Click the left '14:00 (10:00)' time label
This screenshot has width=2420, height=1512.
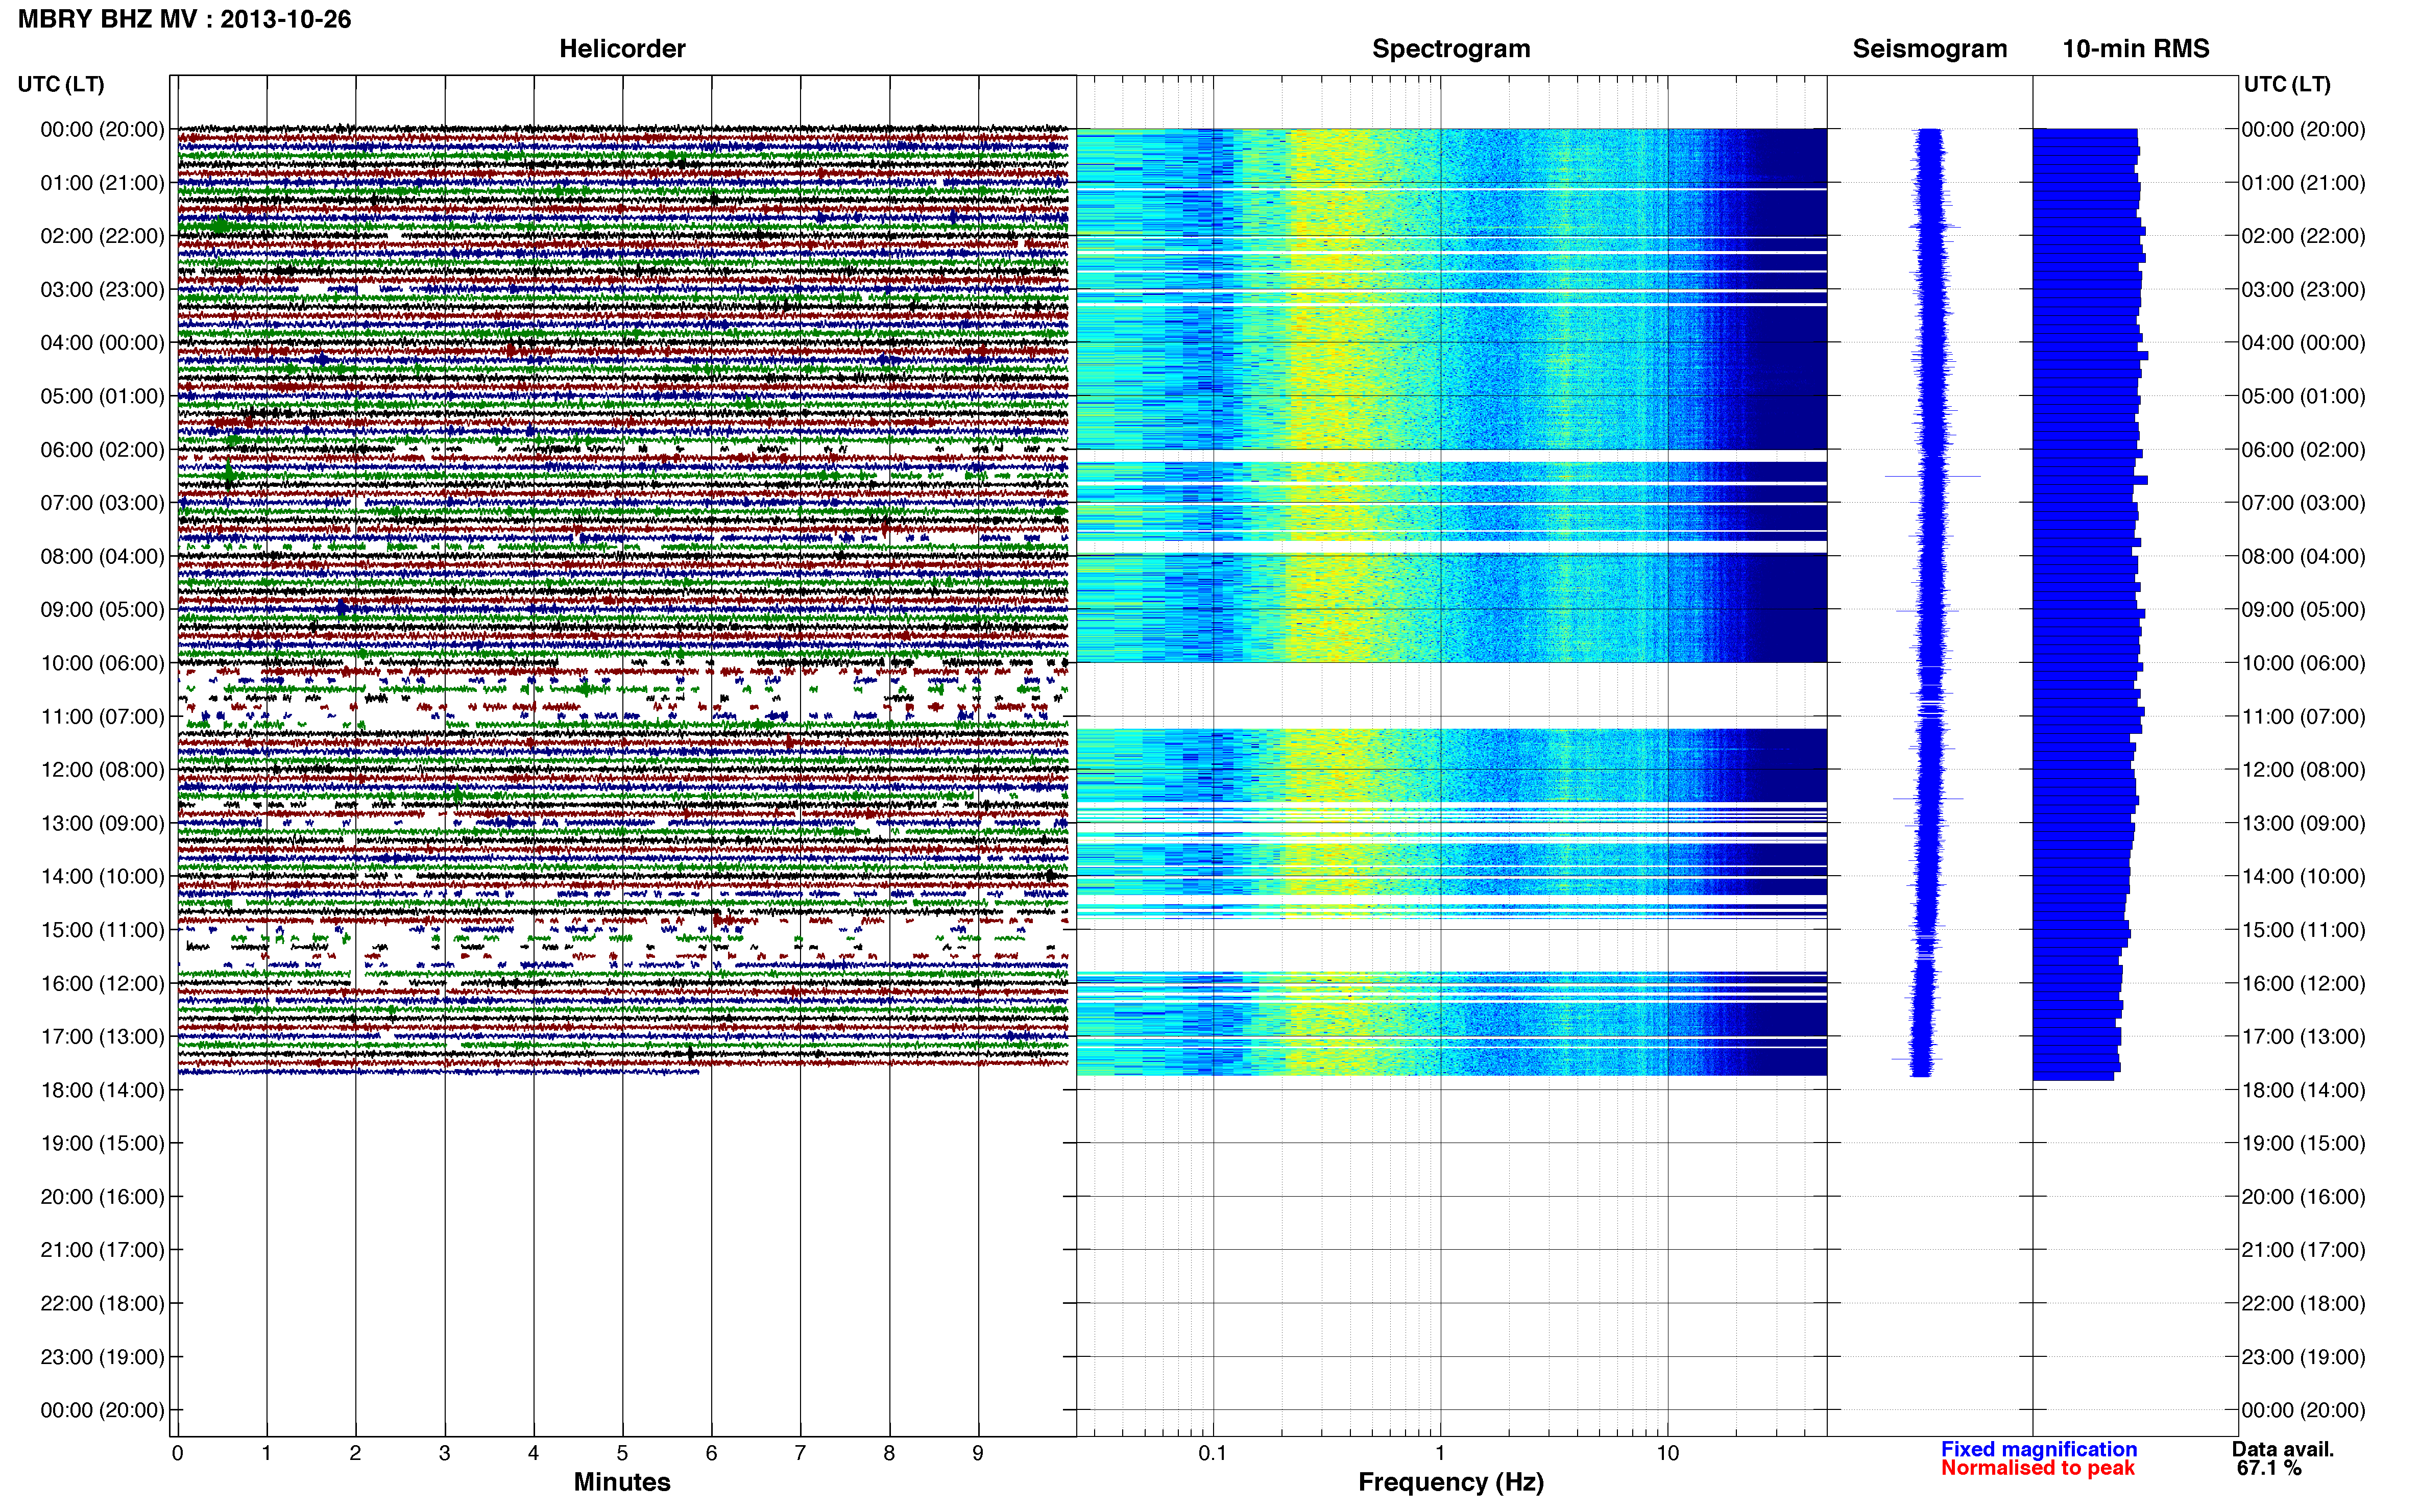102,877
